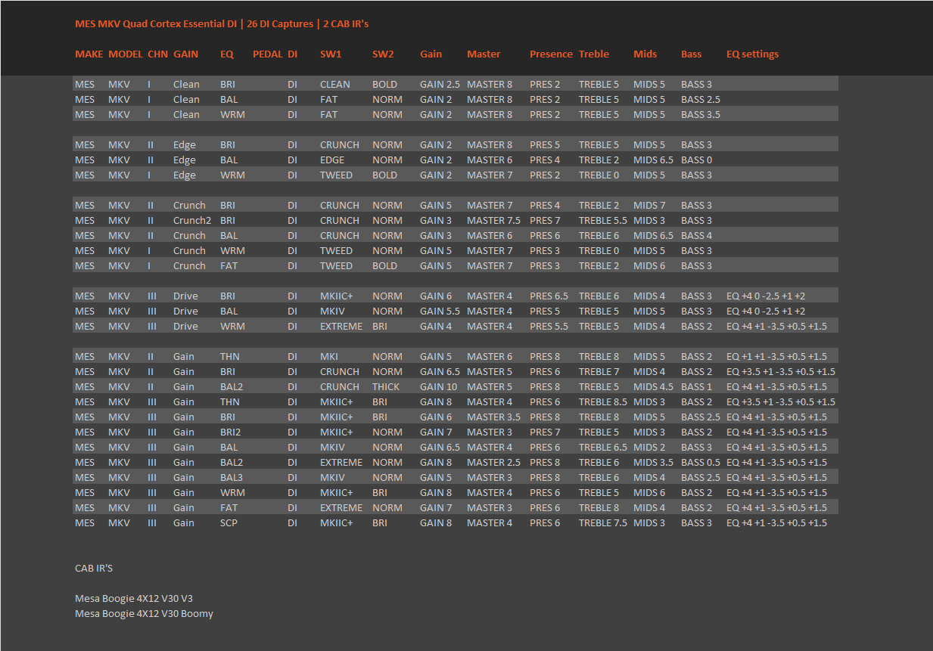Select the 'TREBLE 8.5' cell
933x651 pixels.
[603, 402]
